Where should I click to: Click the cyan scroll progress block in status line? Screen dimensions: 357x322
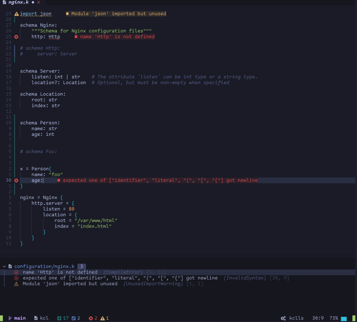point(344,319)
